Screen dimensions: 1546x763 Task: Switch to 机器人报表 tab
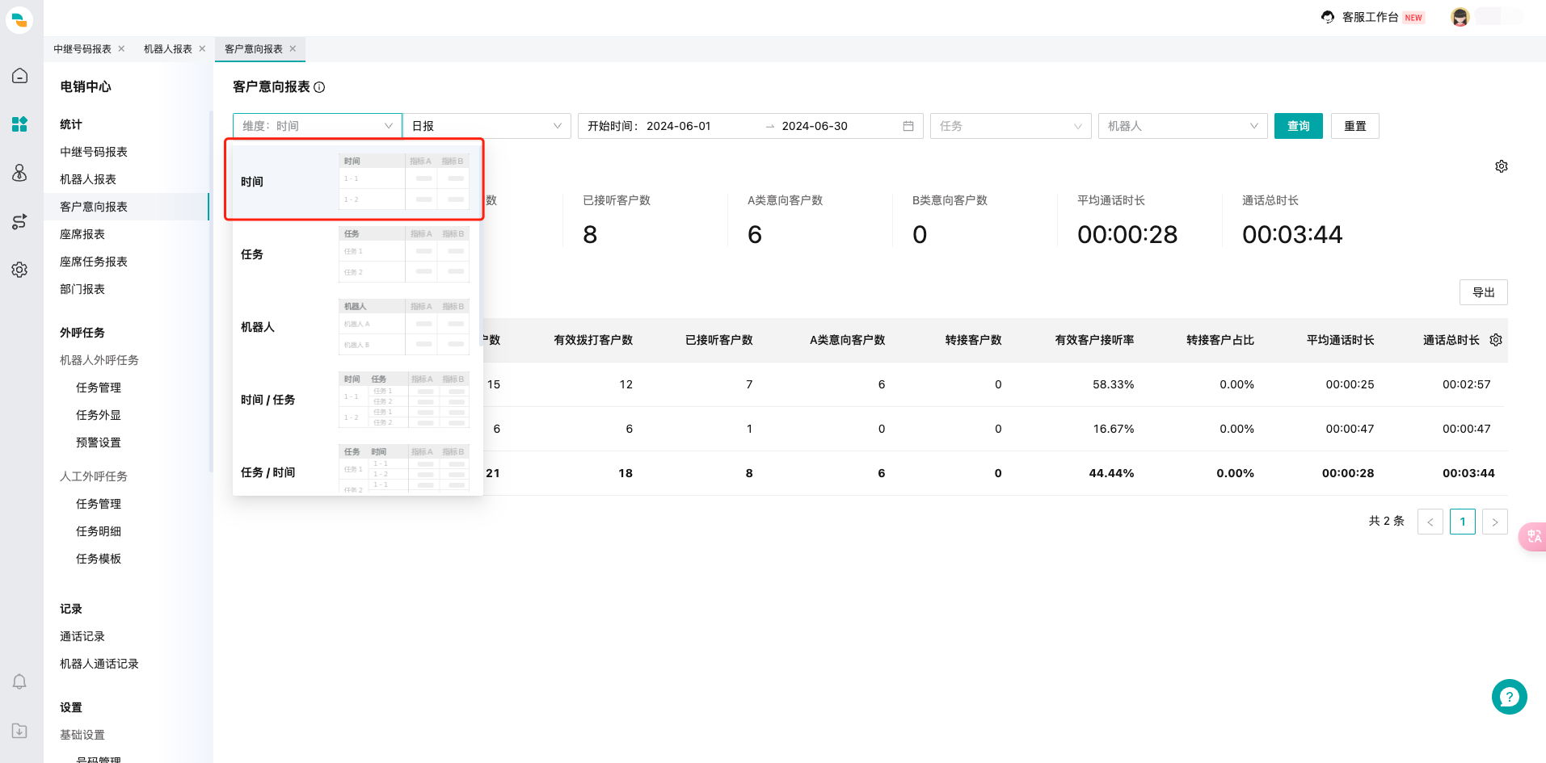tap(168, 49)
